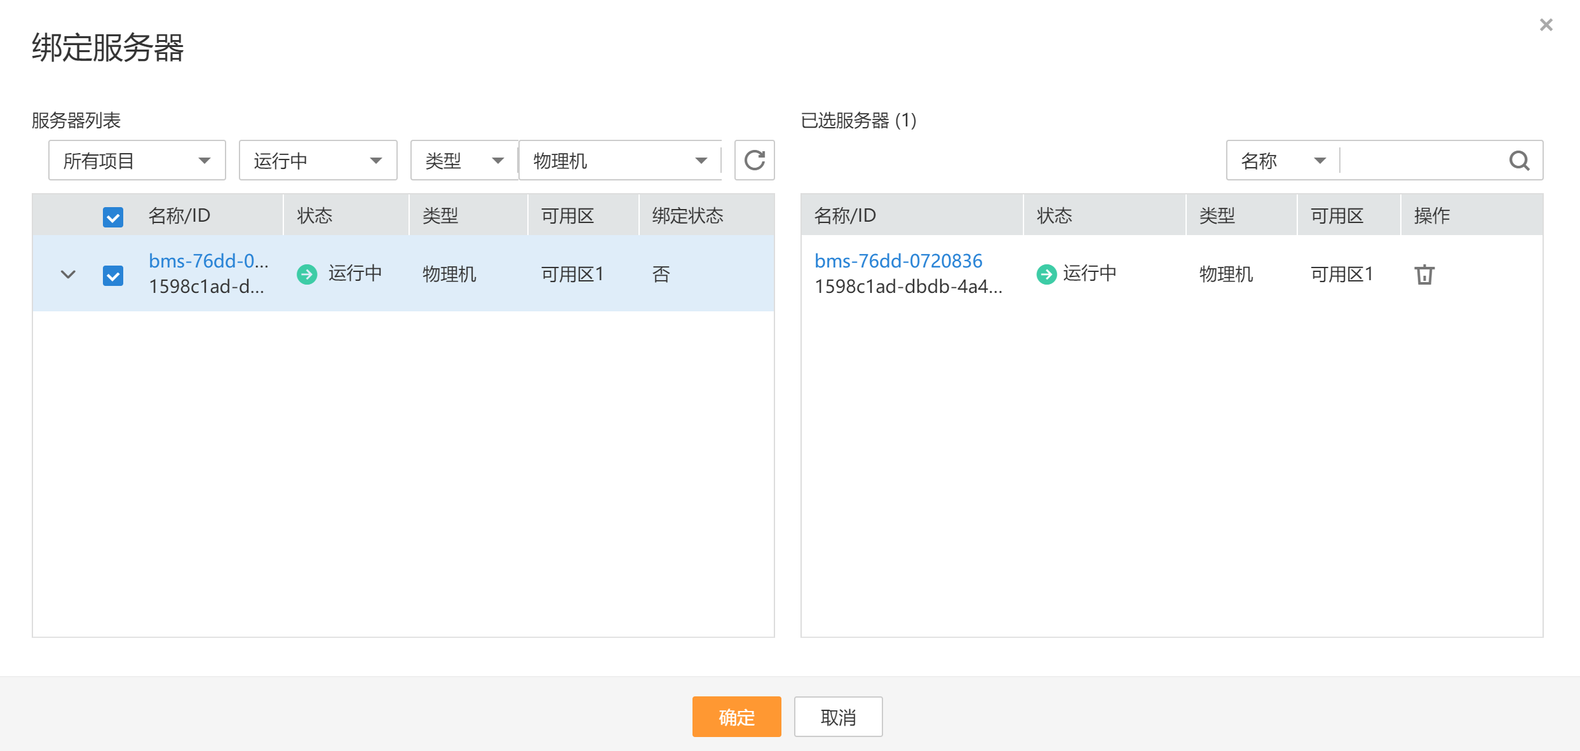Click the 物理机 cell in selected servers

(x=1226, y=274)
